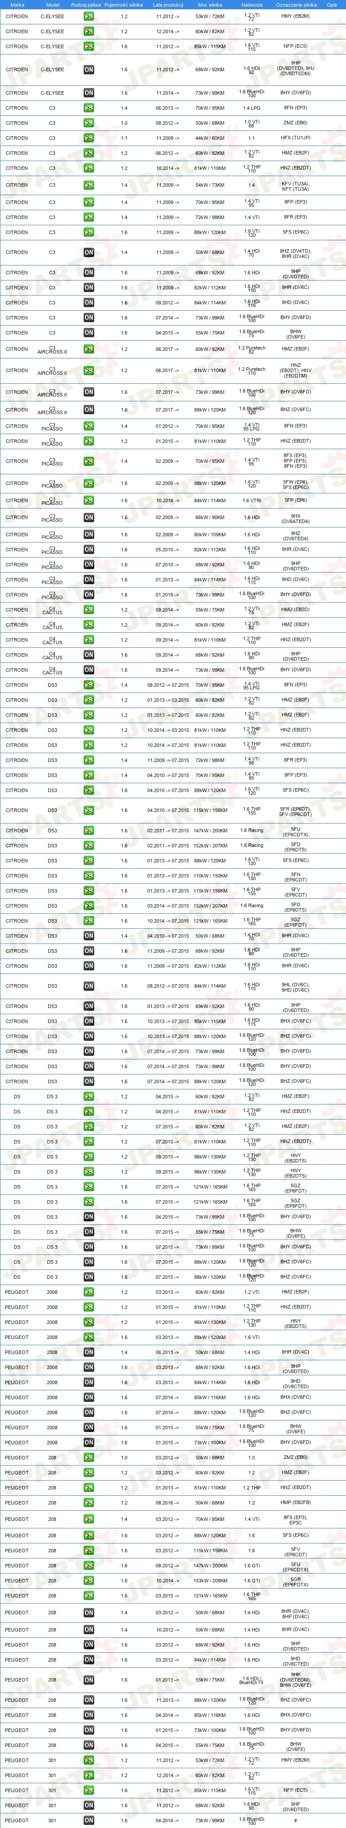Click the PB icon in DS3 5FR (EP6DT), 5FV row

[x=88, y=810]
